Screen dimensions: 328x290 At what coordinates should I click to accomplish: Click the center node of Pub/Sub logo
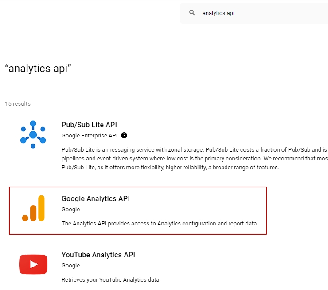coord(33,134)
